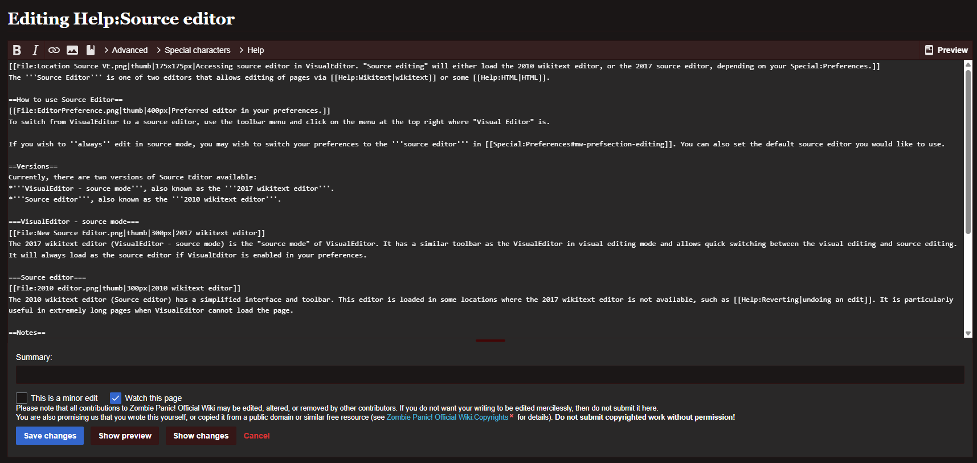The width and height of the screenshot is (977, 463).
Task: Expand the Advanced toolbar section
Action: coord(126,50)
